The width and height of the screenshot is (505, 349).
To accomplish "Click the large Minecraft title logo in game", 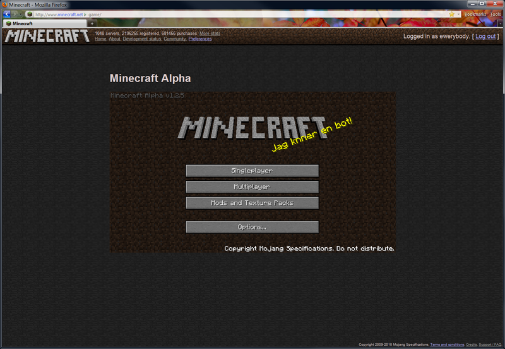I will pos(252,128).
